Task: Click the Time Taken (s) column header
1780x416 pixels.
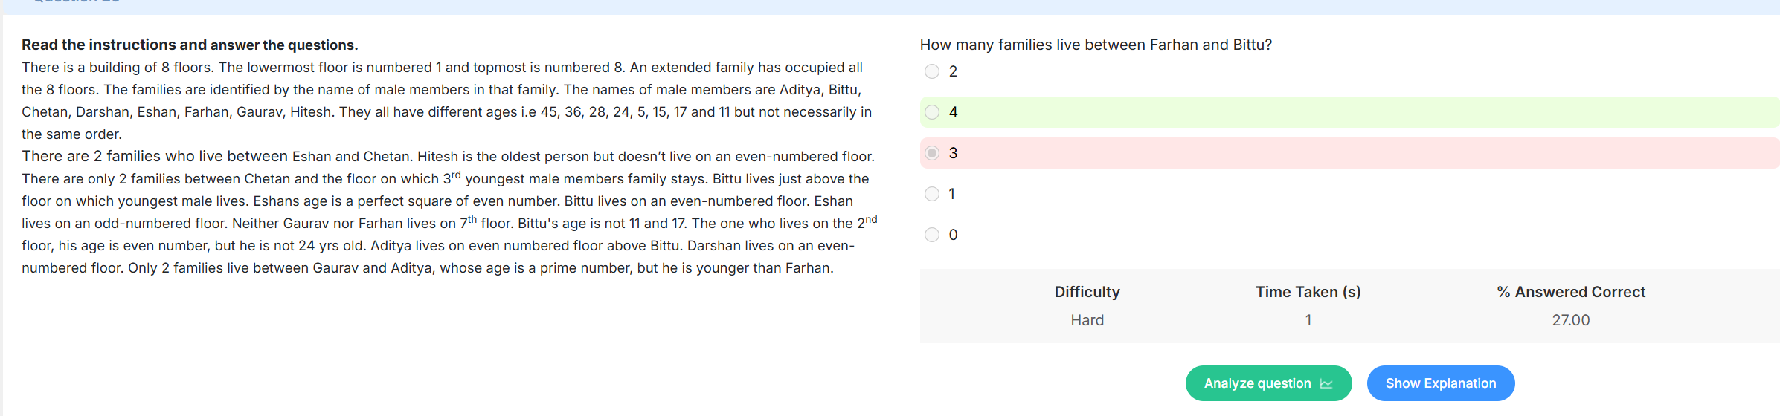Action: coord(1308,292)
